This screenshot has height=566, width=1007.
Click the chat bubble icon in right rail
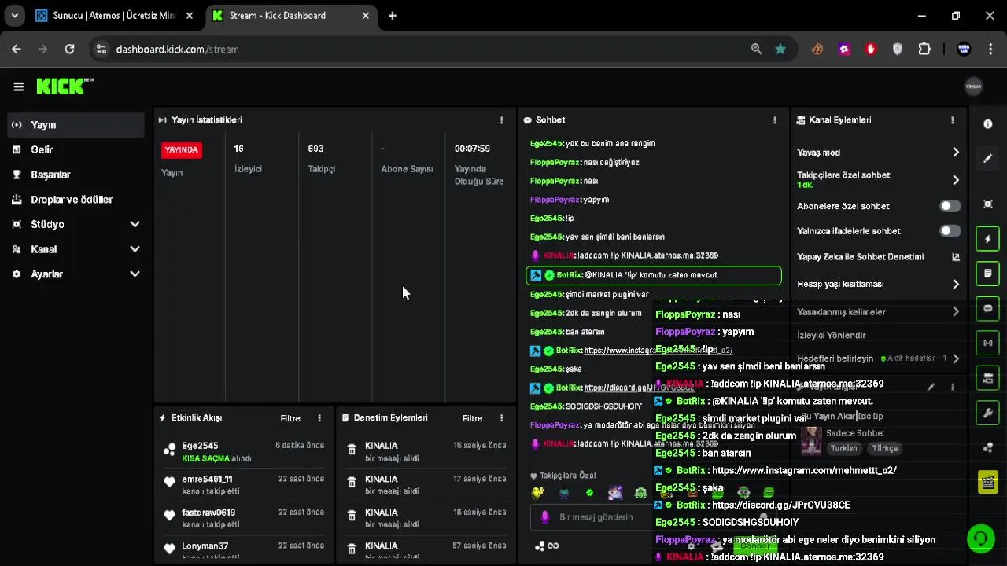click(988, 308)
